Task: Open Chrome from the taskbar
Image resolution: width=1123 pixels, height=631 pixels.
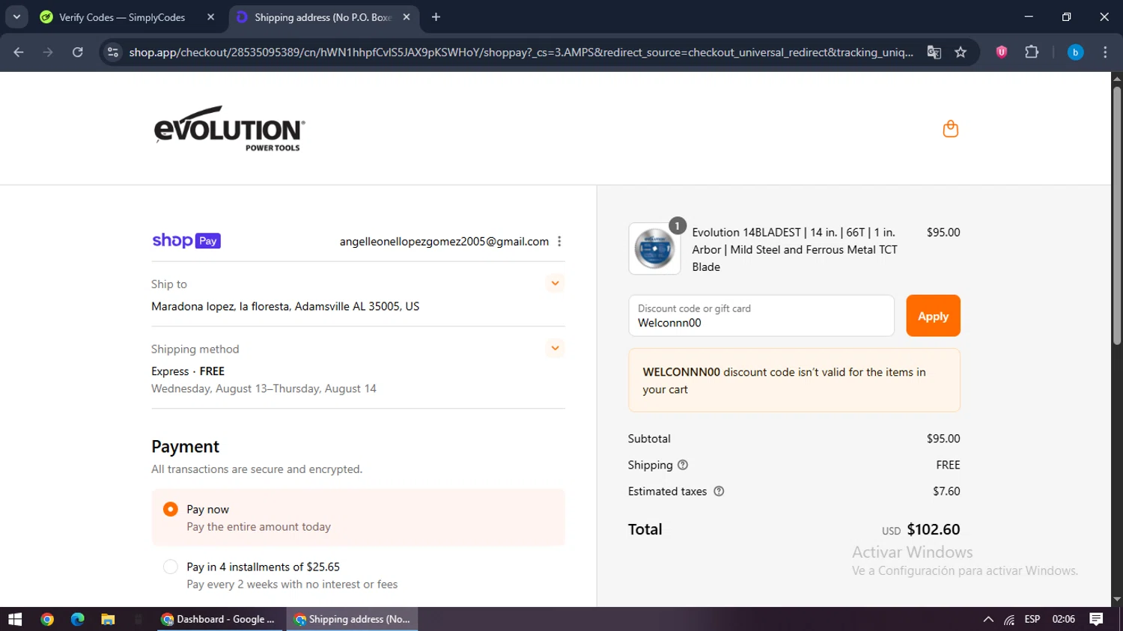Action: [47, 619]
